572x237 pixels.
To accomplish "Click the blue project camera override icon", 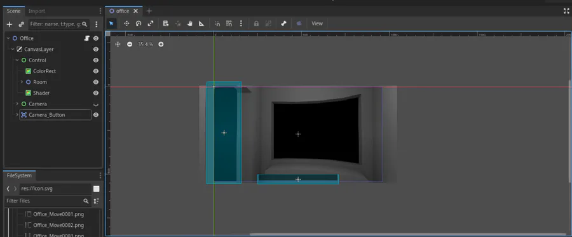I will tap(299, 24).
